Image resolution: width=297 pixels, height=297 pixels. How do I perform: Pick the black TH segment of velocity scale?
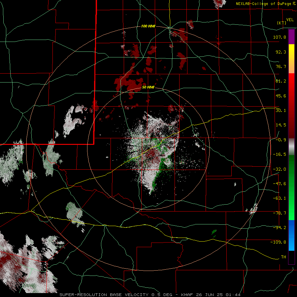(291, 257)
